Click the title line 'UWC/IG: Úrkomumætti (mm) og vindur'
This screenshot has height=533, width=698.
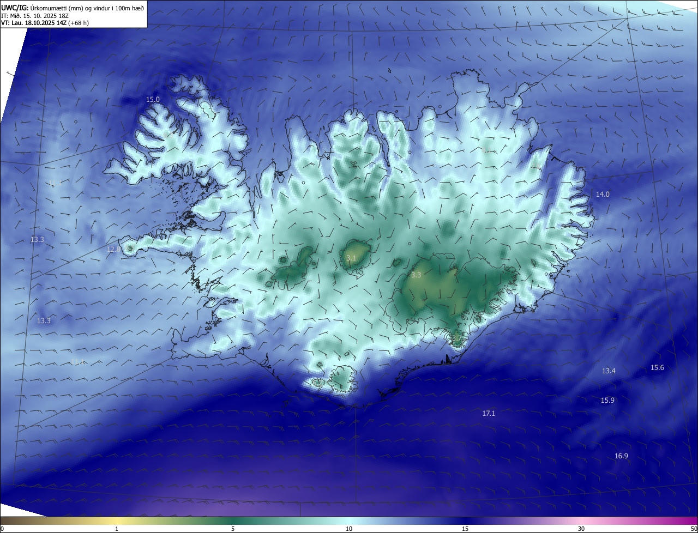(73, 8)
